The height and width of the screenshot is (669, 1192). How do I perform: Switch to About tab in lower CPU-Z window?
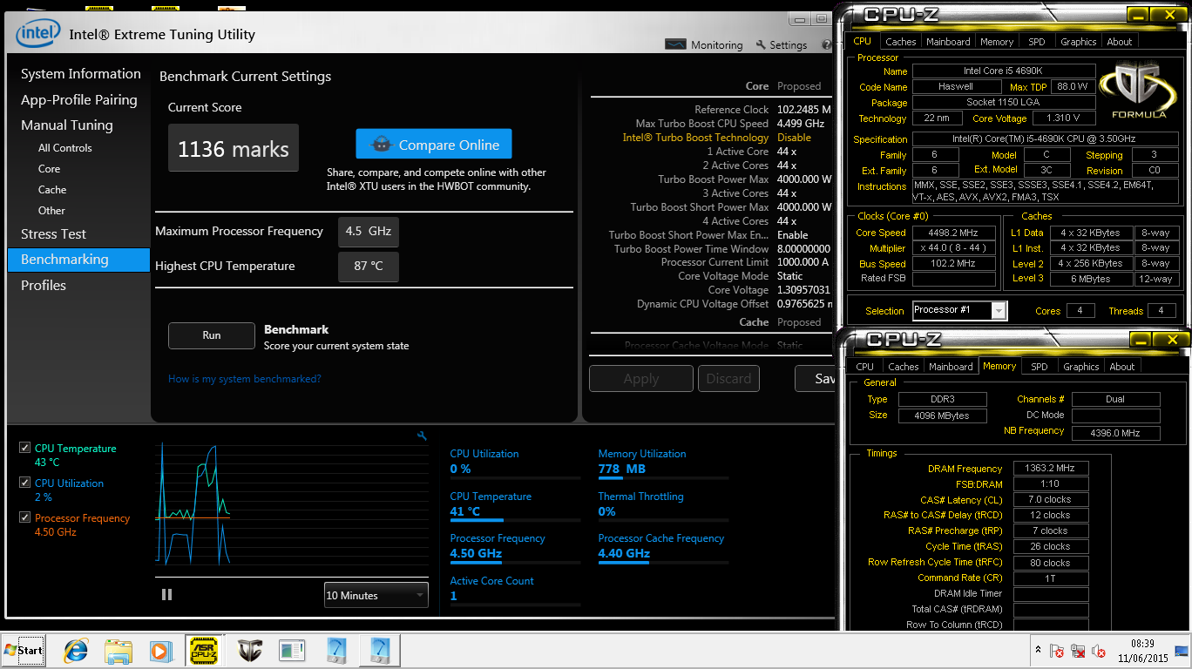pos(1122,367)
